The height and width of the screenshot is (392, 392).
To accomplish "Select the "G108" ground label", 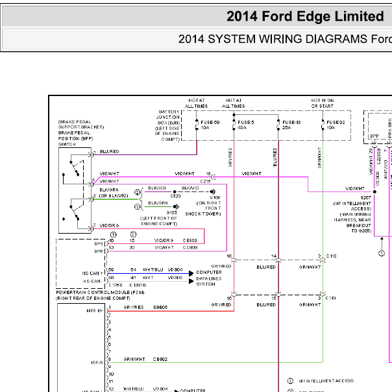I will (x=215, y=197).
